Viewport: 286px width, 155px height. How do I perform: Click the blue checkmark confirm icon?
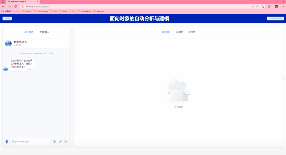(60, 141)
